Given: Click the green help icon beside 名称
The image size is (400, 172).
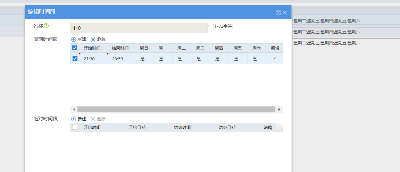Looking at the screenshot, I should pyautogui.click(x=46, y=26).
